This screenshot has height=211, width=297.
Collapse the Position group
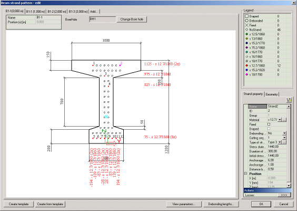coord(246,174)
